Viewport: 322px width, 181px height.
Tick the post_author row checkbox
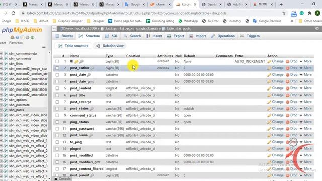(57, 68)
